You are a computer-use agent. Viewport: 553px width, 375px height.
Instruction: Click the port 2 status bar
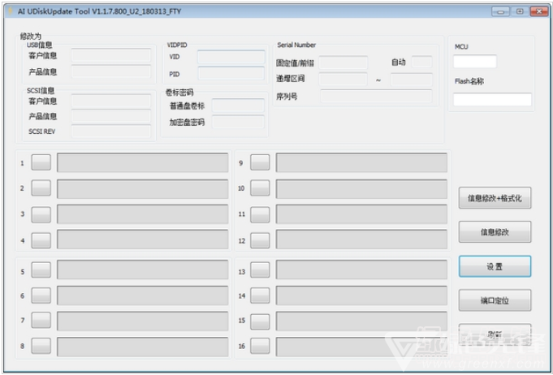pyautogui.click(x=143, y=188)
